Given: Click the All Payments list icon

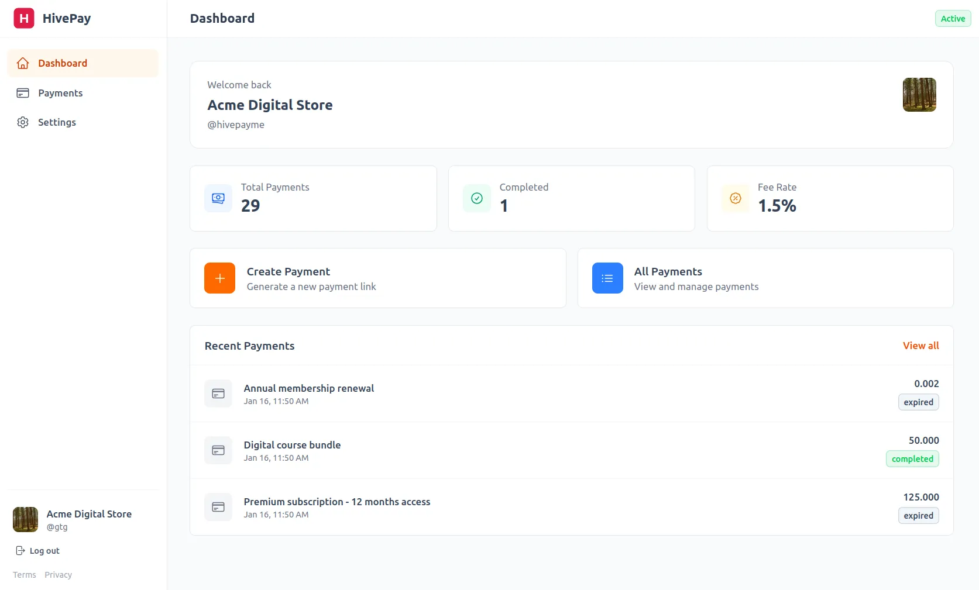Looking at the screenshot, I should pyautogui.click(x=607, y=278).
